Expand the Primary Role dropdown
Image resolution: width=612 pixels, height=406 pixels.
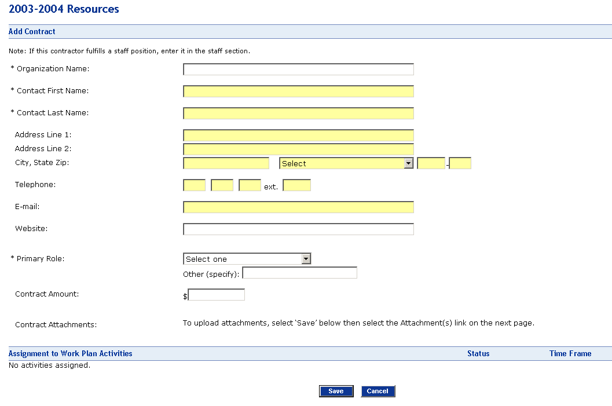tap(247, 259)
